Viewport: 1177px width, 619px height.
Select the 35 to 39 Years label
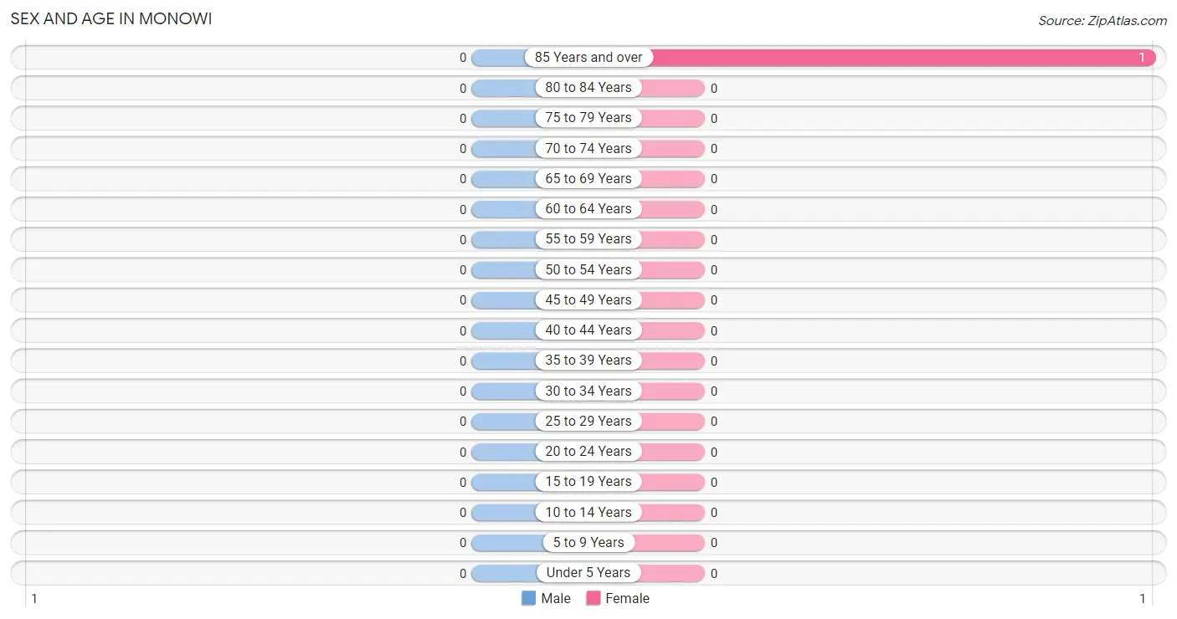588,360
